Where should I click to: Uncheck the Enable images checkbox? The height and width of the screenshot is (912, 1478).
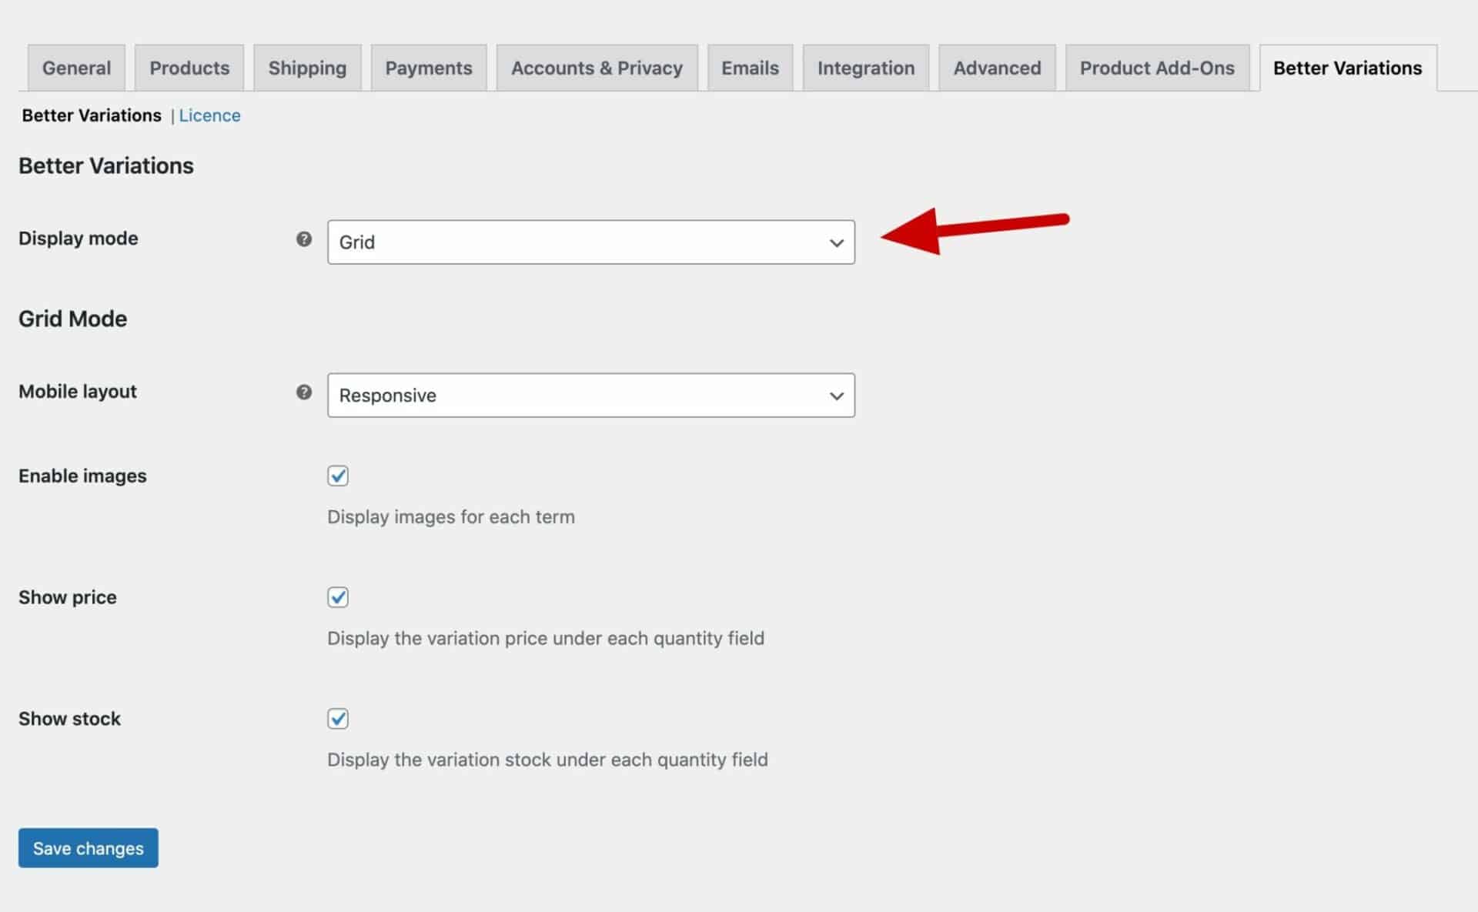point(338,476)
